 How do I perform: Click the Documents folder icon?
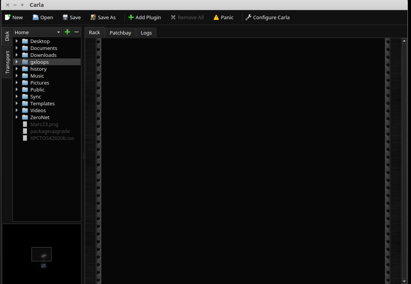[25, 48]
